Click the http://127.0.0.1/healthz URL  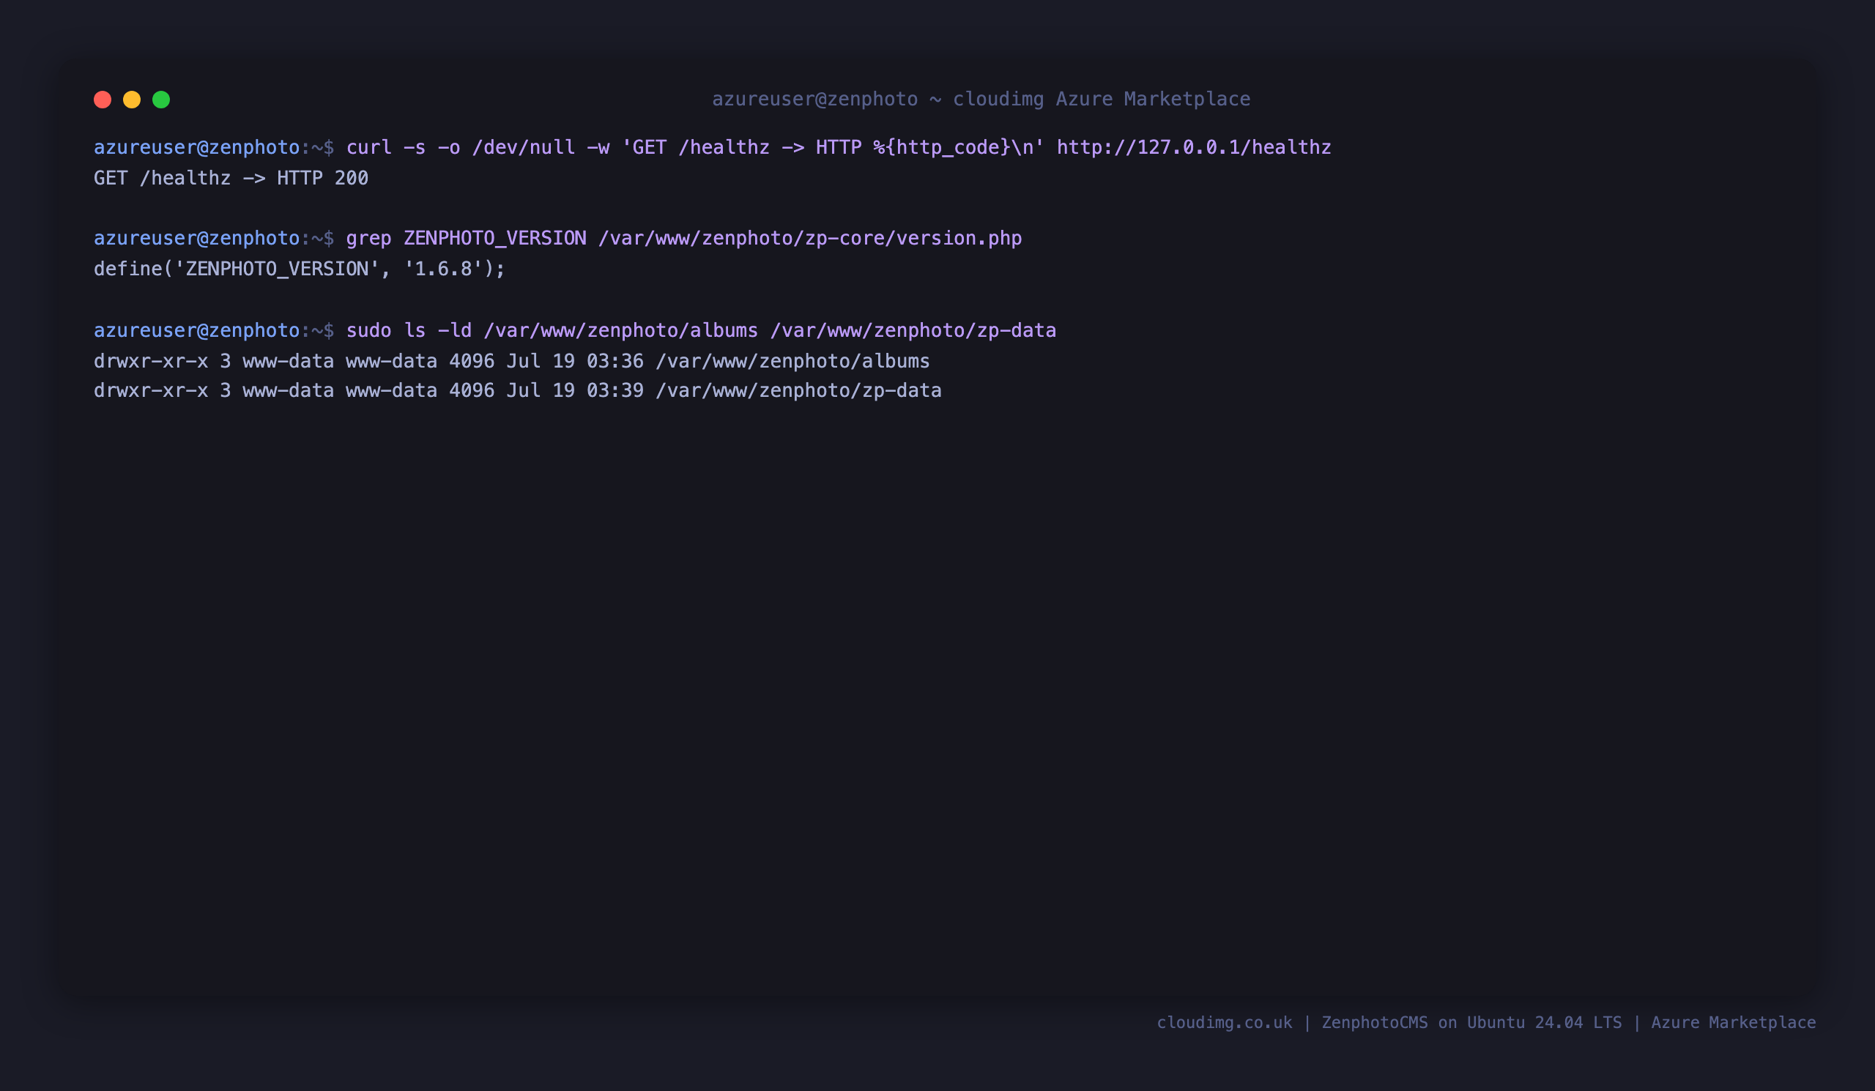1194,147
